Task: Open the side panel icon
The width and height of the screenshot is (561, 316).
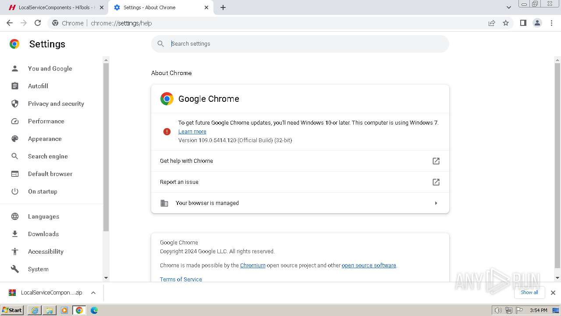Action: pos(523,23)
